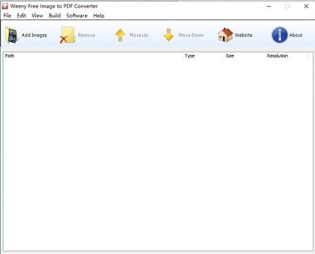Screen dimensions: 315x254
Task: Click the Add Images label
Action: pos(34,35)
